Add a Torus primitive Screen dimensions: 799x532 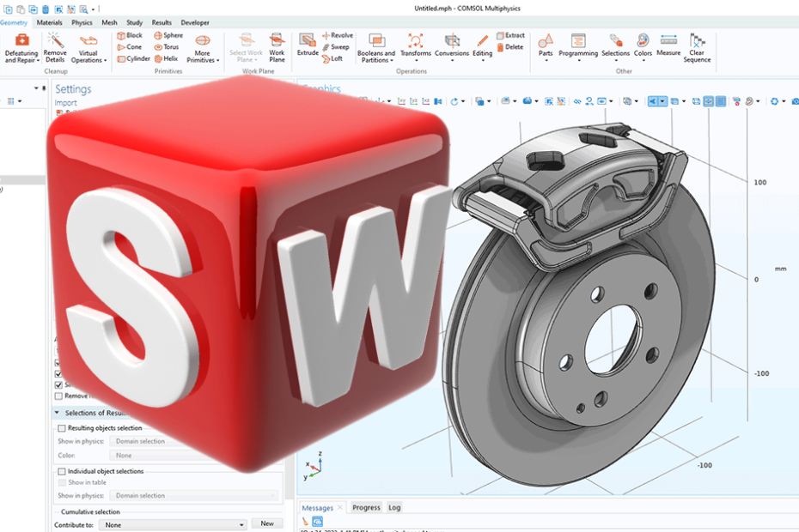(x=167, y=47)
